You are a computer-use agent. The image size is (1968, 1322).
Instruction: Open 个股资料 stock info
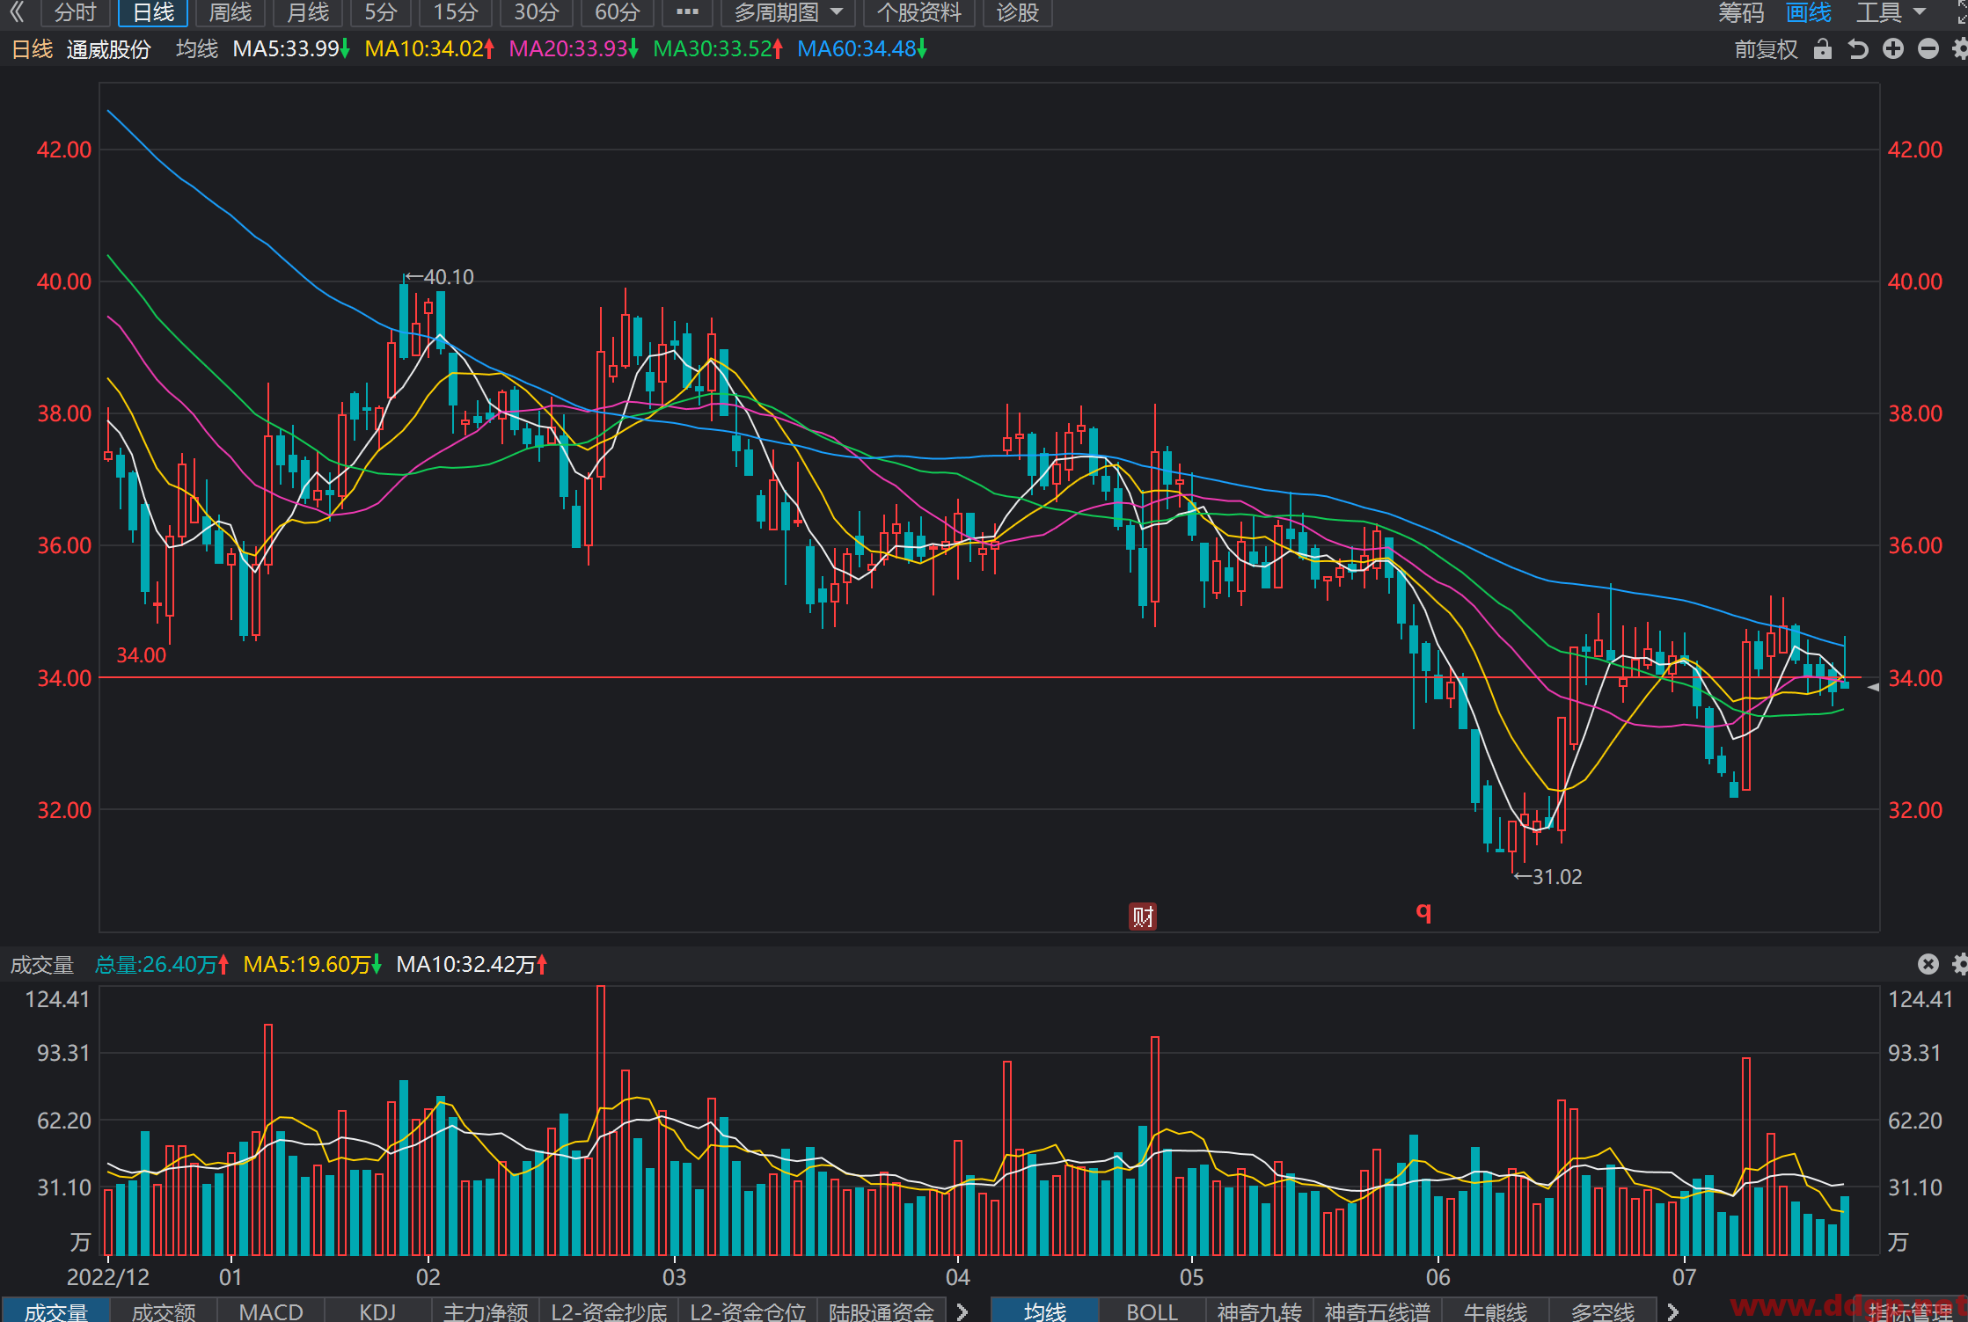pos(919,12)
